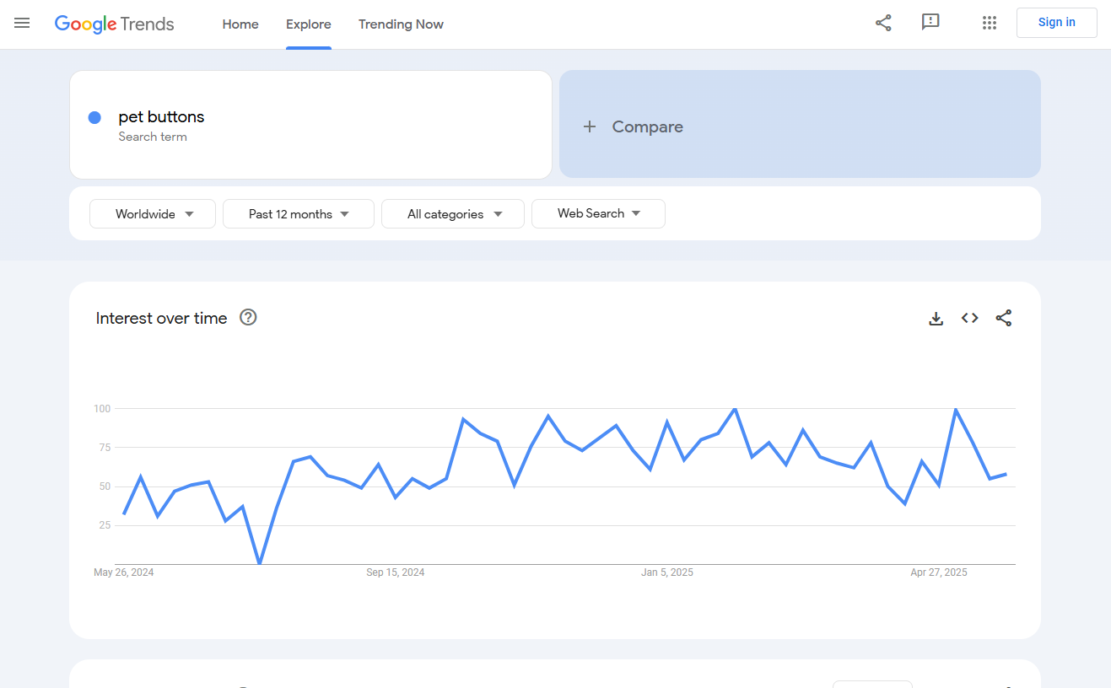Open the Web Search type dropdown

click(598, 214)
